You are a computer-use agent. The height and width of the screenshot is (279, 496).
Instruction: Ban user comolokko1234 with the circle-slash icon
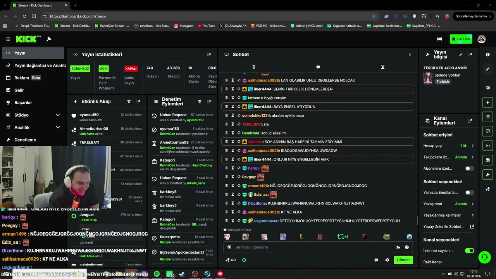click(239, 115)
